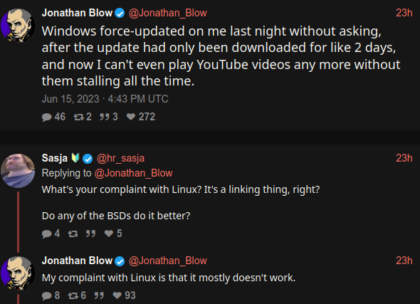Click the @Jonathan_Blow mention in Replying to
The height and width of the screenshot is (304, 420).
point(133,173)
